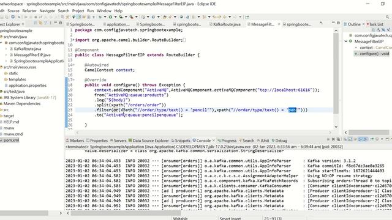Toggle Sort in Outline toolbar
The image size is (392, 220).
(379, 30)
